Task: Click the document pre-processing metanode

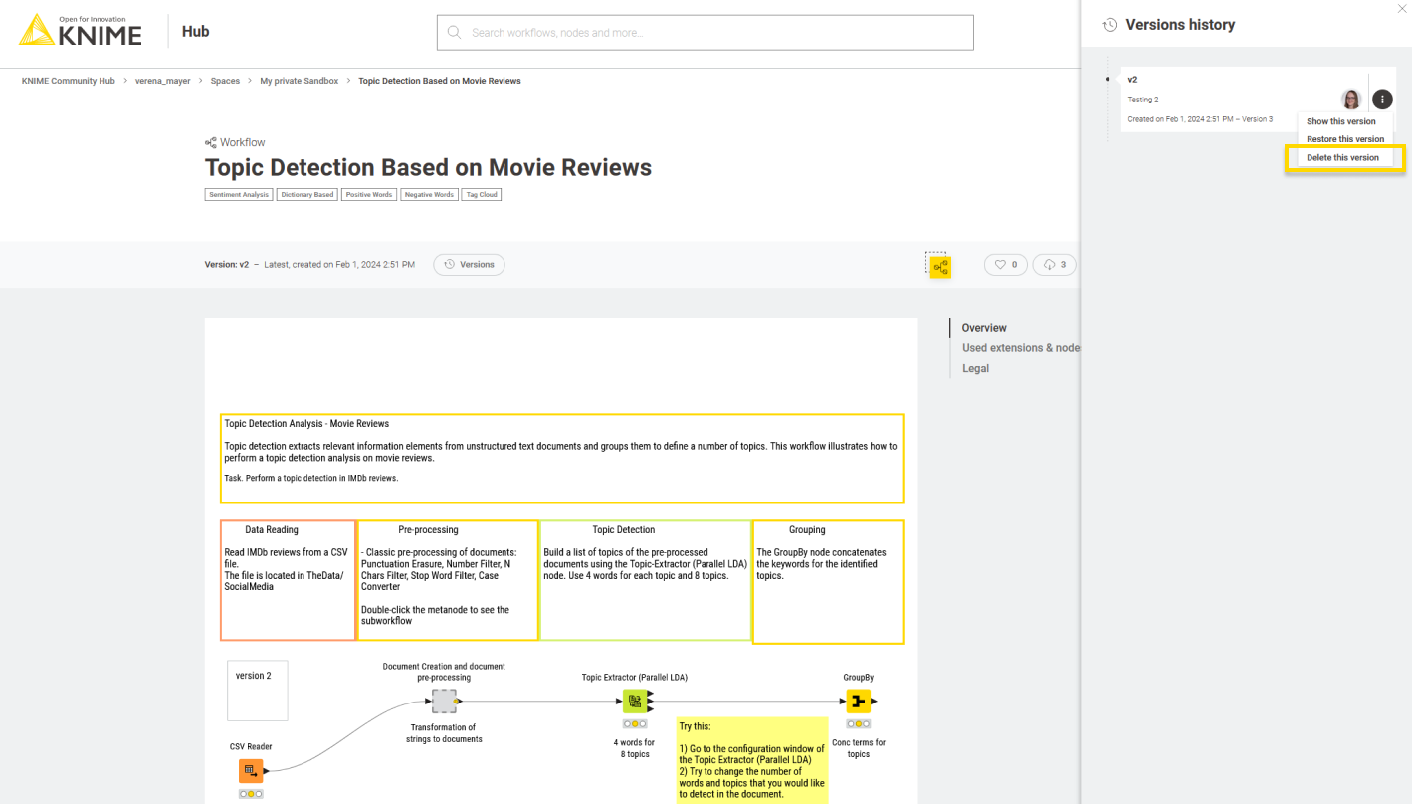Action: pyautogui.click(x=444, y=702)
